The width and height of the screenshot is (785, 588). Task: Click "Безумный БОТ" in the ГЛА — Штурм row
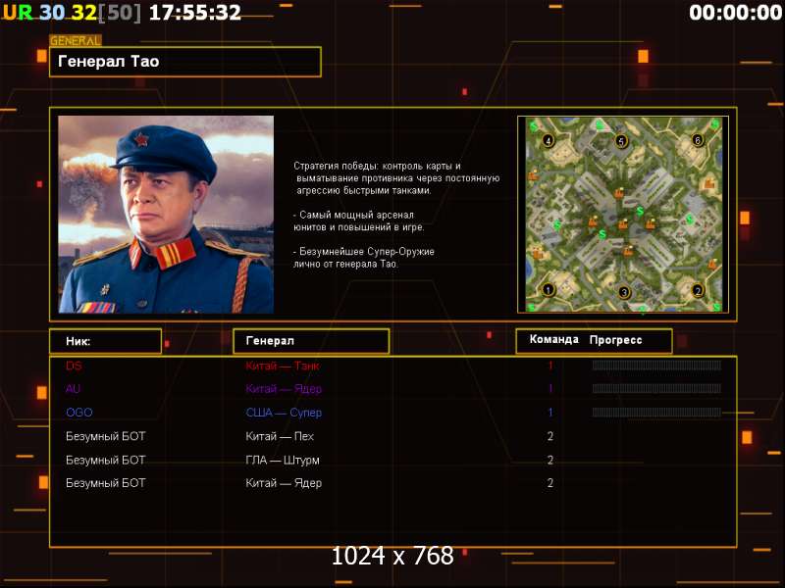[x=106, y=460]
